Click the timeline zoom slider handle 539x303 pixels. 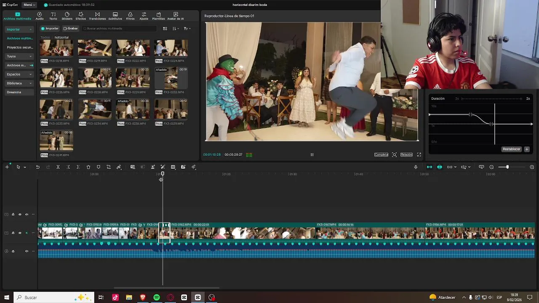click(507, 167)
